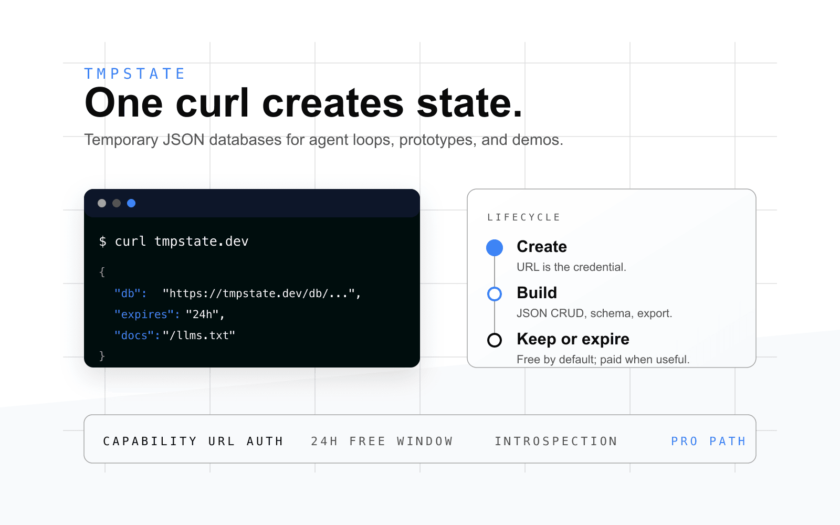This screenshot has width=840, height=525.
Task: Select the 24H FREE WINDOW item
Action: pyautogui.click(x=382, y=442)
